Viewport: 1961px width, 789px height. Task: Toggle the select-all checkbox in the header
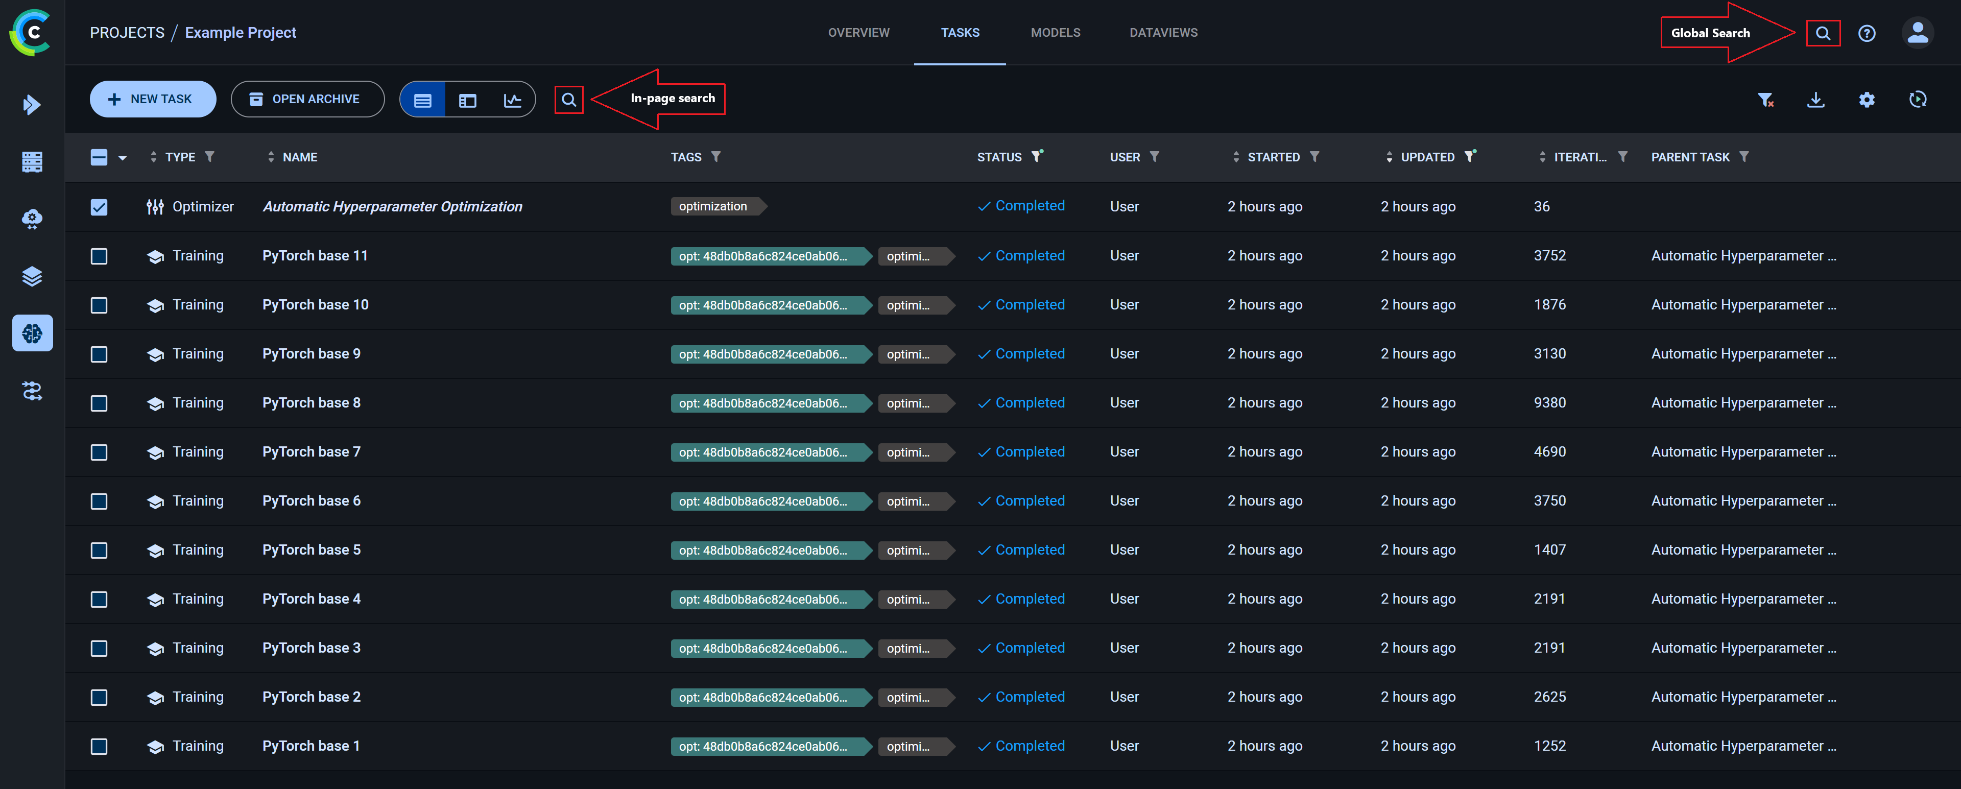click(99, 157)
